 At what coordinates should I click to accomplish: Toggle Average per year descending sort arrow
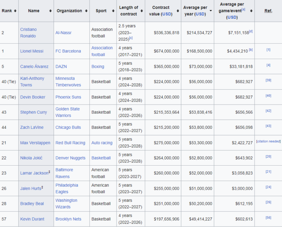click(211, 11)
